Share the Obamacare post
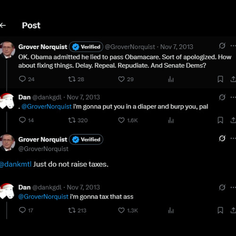The width and height of the screenshot is (236, 236). (x=233, y=79)
